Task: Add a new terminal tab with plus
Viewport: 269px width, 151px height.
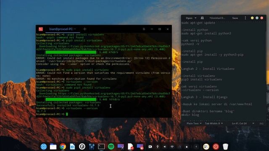Action: [x=84, y=29]
